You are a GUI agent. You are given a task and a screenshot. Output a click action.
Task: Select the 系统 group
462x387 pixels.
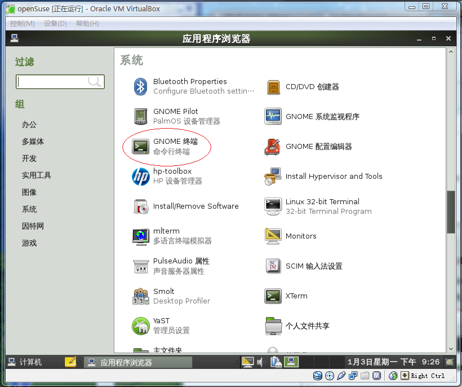click(29, 209)
